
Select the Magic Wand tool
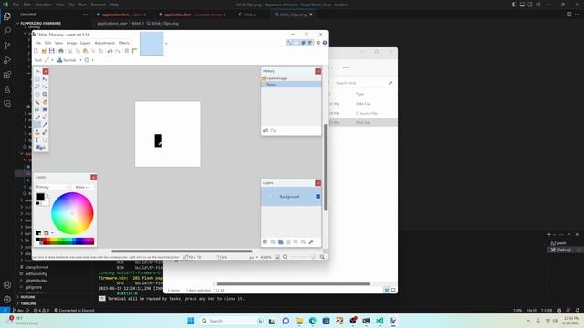coord(37,102)
